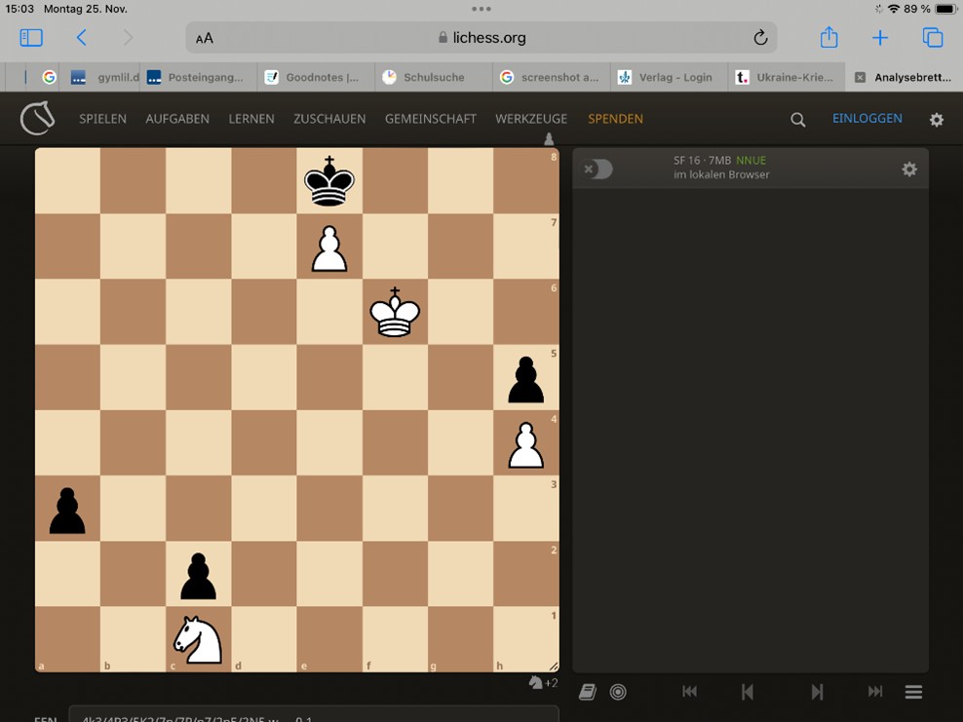Show the Safari sidebar icon
The width and height of the screenshot is (963, 722).
tap(30, 37)
